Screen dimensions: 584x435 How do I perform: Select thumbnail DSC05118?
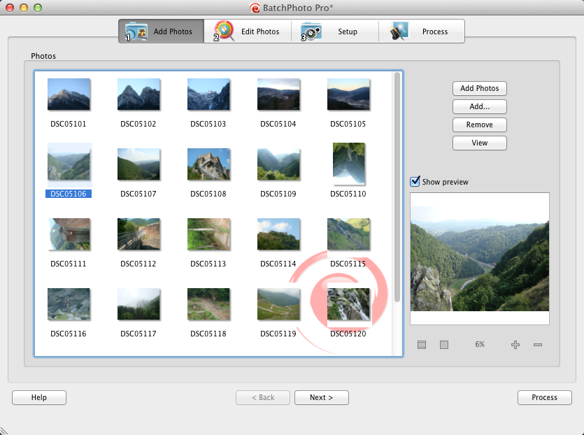click(208, 304)
